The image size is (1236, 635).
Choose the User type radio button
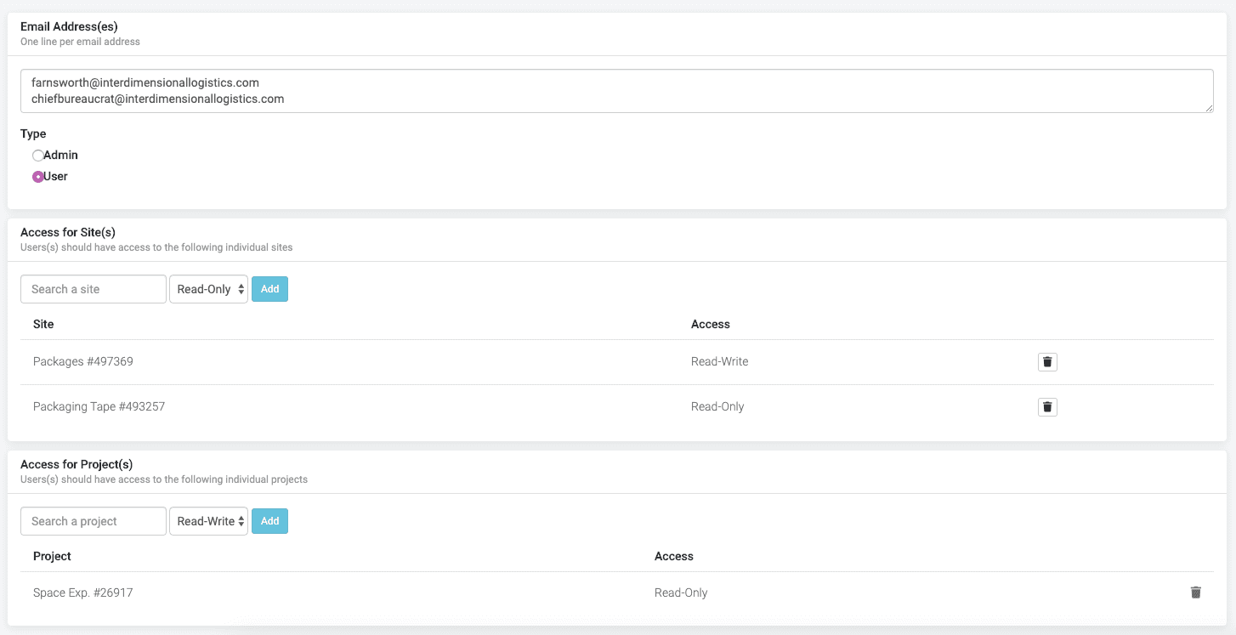(x=38, y=177)
